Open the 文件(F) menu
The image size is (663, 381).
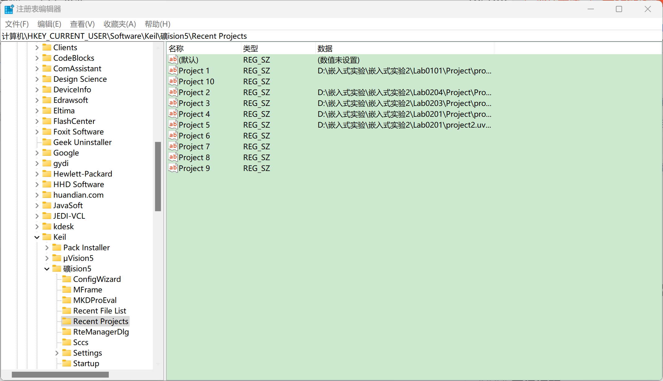(x=17, y=24)
